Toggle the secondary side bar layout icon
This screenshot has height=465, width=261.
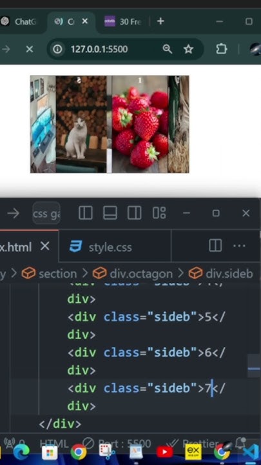pyautogui.click(x=134, y=213)
